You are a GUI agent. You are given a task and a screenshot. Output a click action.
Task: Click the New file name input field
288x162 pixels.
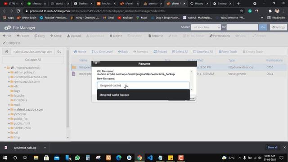click(143, 85)
